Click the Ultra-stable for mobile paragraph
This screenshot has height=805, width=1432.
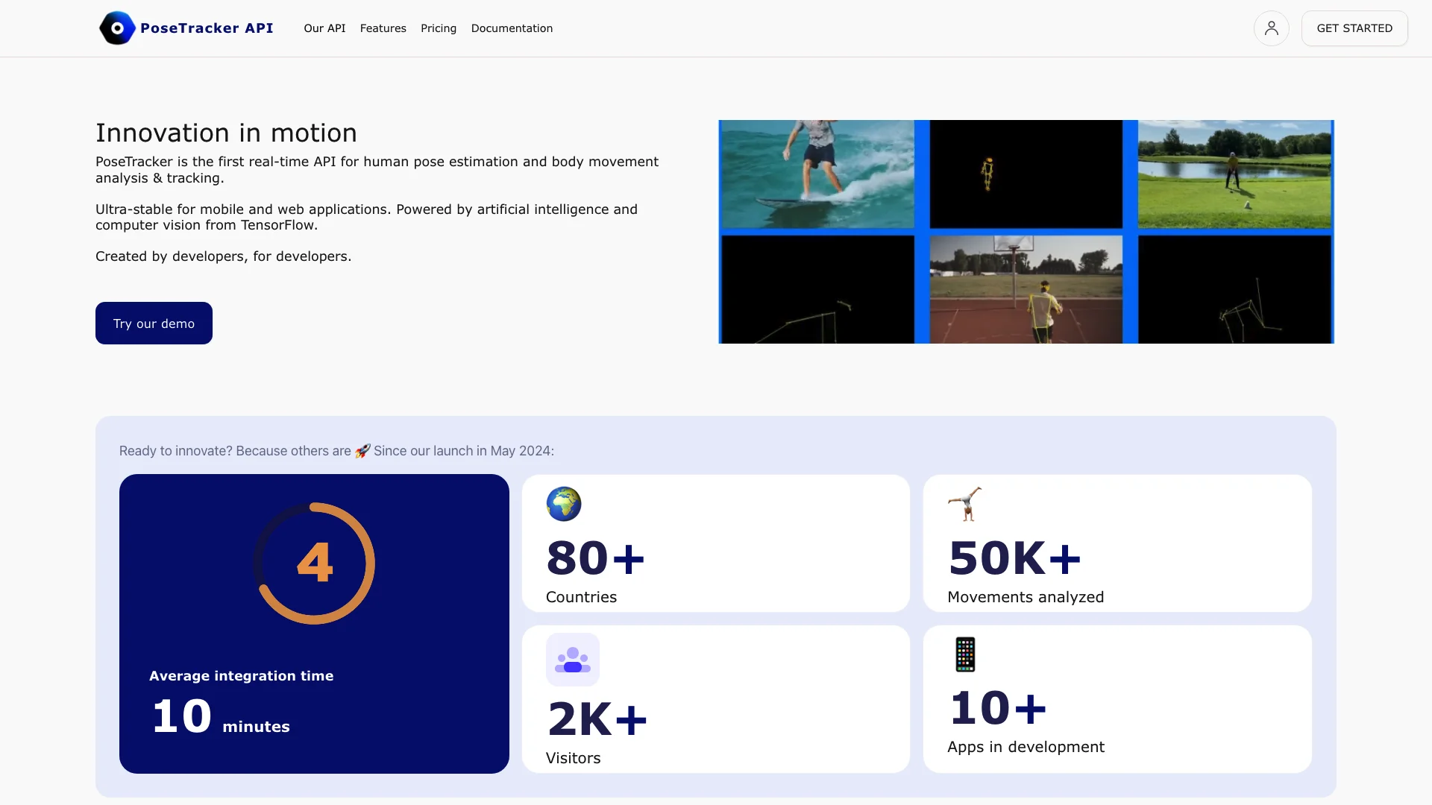tap(366, 217)
